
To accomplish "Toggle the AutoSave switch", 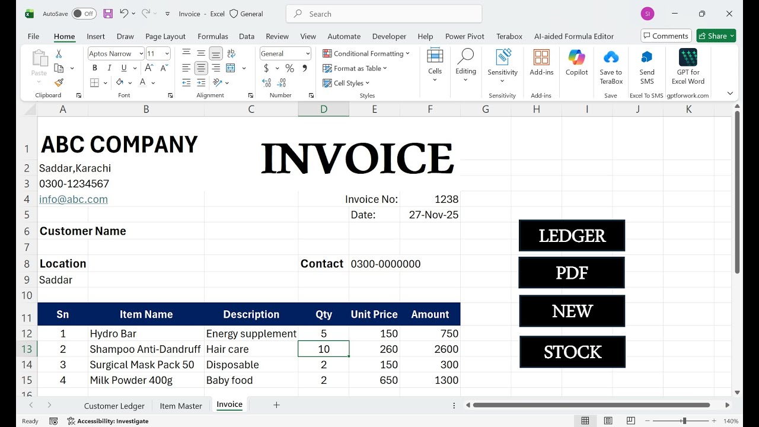I will [x=84, y=13].
